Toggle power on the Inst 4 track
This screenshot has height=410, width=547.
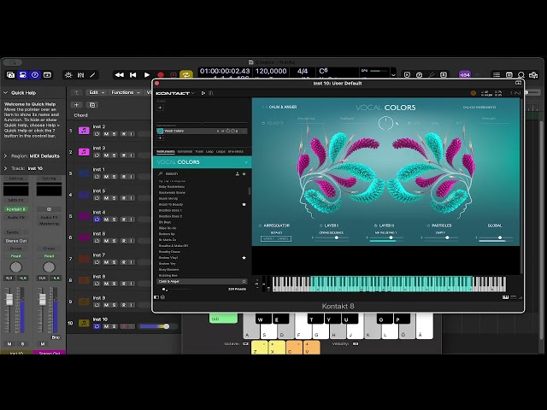point(97,220)
